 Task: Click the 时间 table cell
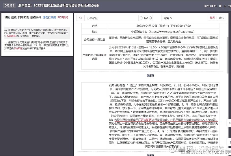(x=95, y=26)
